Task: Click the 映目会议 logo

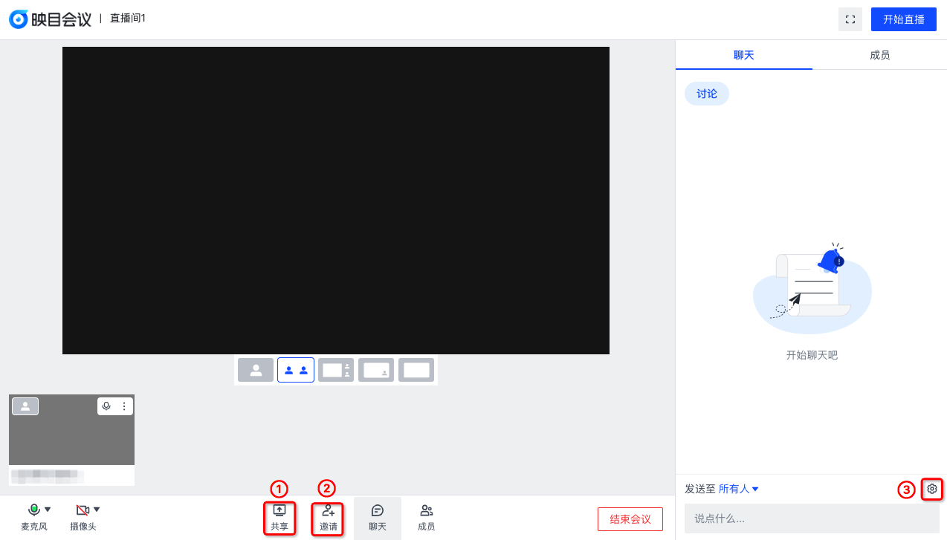Action: [x=51, y=19]
